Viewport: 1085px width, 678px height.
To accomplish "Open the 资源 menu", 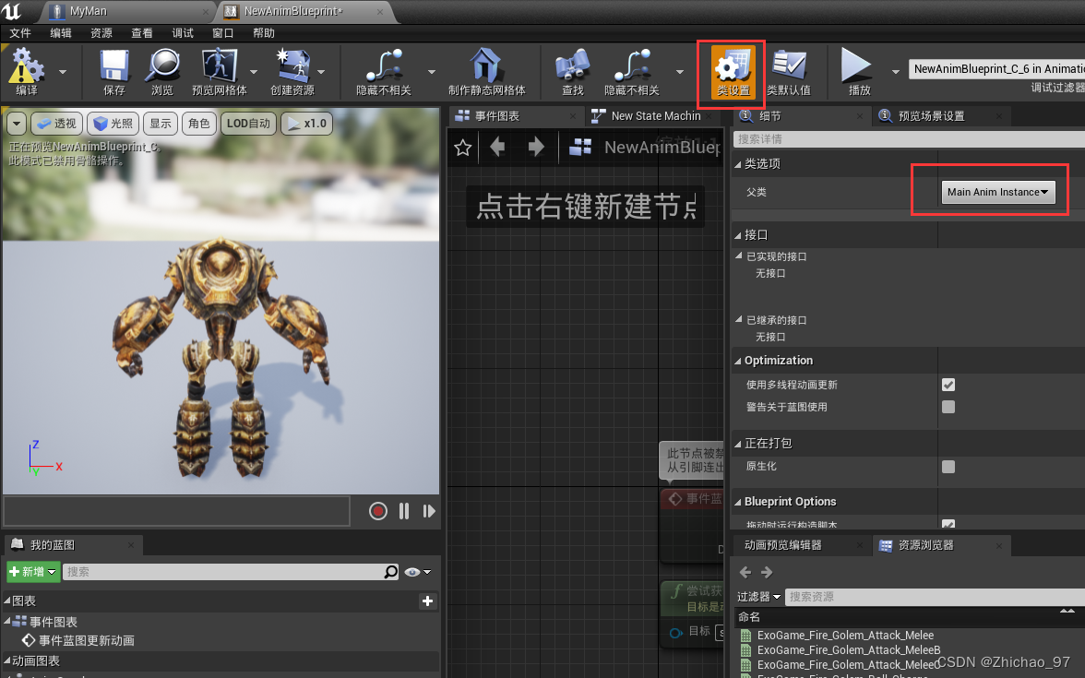I will 101,33.
